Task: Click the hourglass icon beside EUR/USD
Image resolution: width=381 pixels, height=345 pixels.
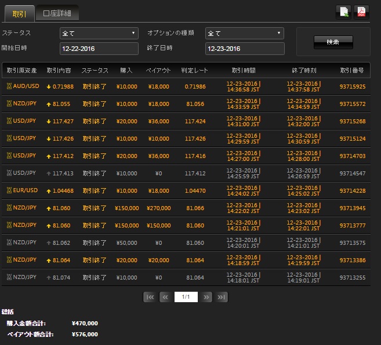Action: tap(9, 190)
